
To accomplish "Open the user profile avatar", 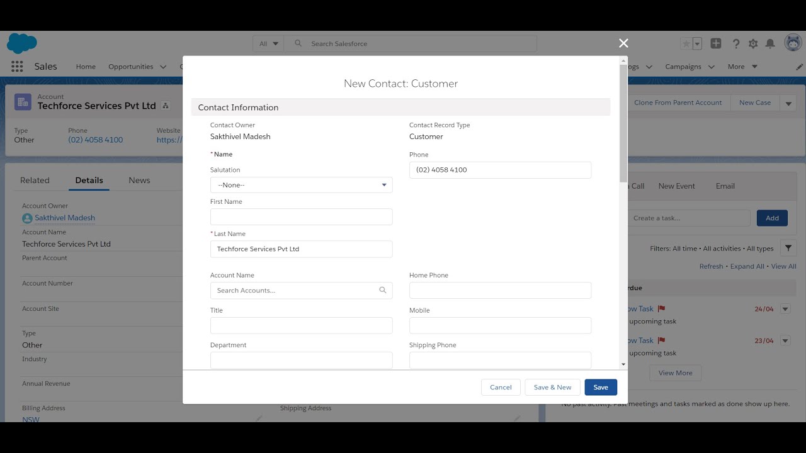I will coord(793,43).
